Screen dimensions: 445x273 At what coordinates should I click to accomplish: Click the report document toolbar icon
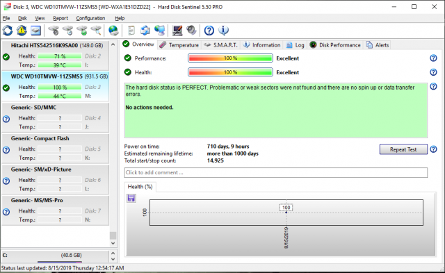131,31
